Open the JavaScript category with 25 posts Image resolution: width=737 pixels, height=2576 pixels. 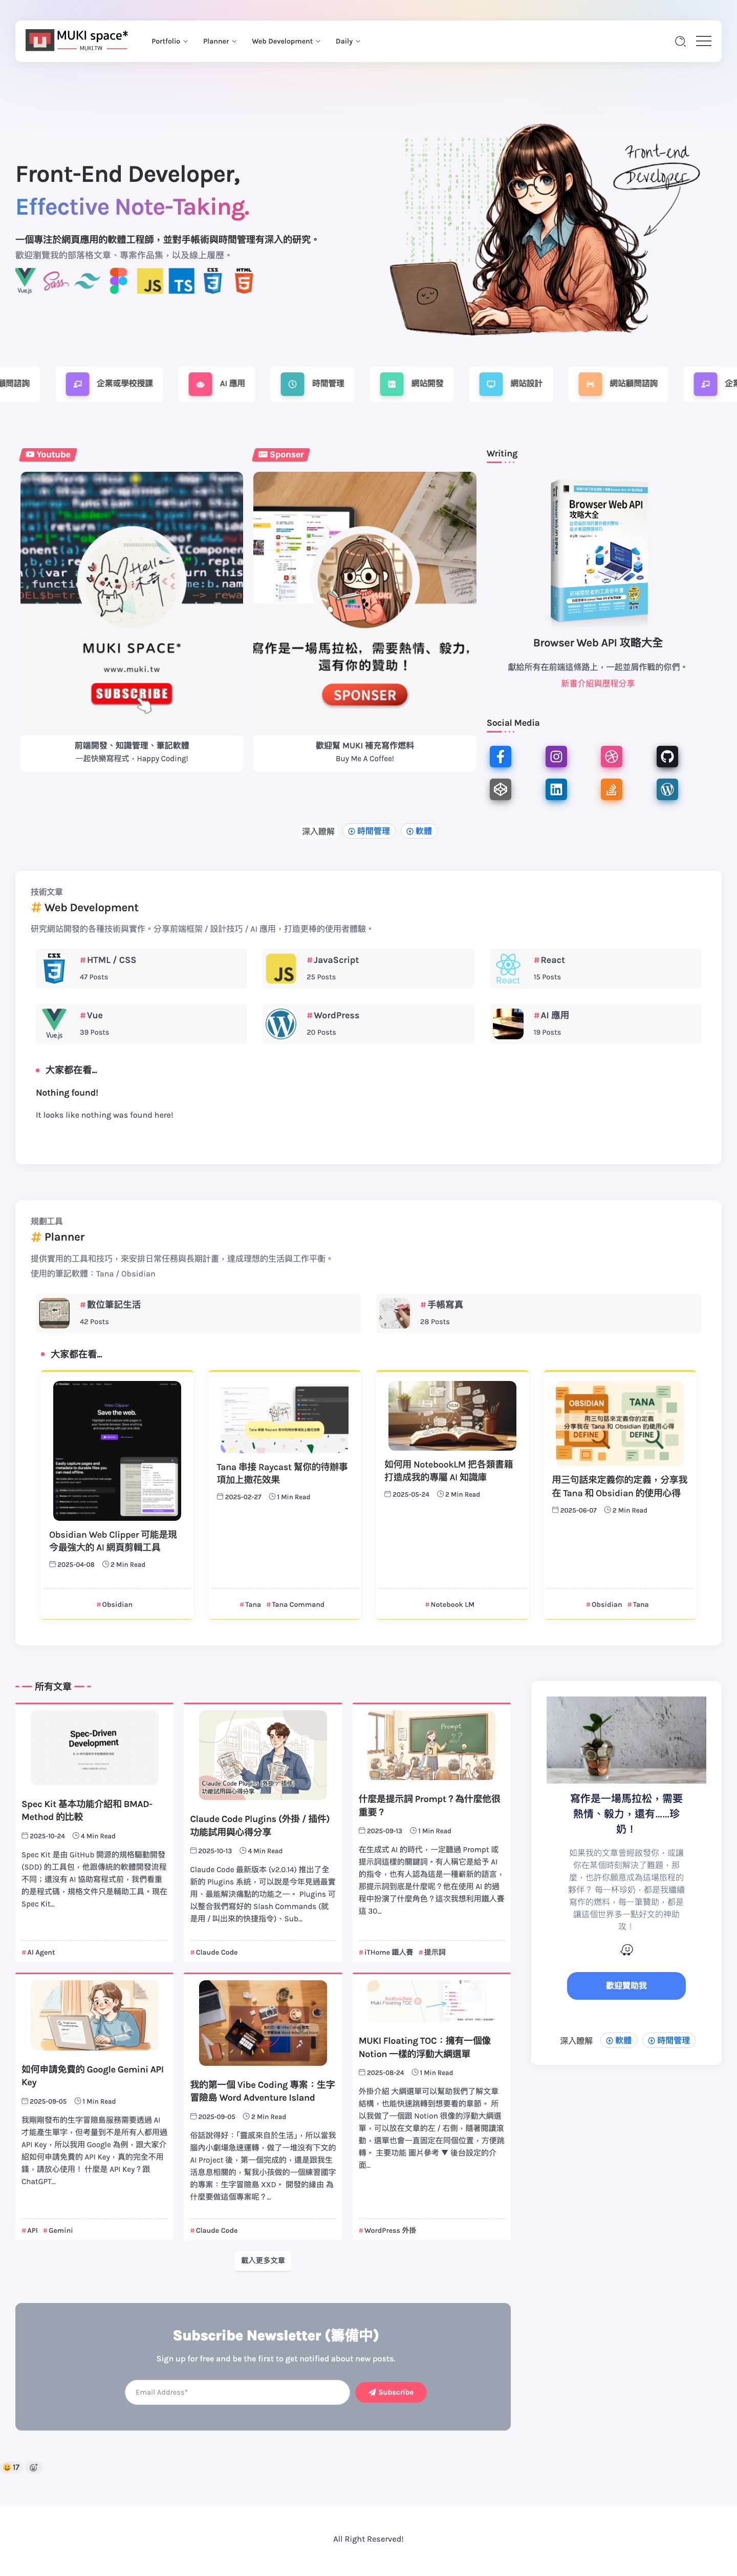368,968
